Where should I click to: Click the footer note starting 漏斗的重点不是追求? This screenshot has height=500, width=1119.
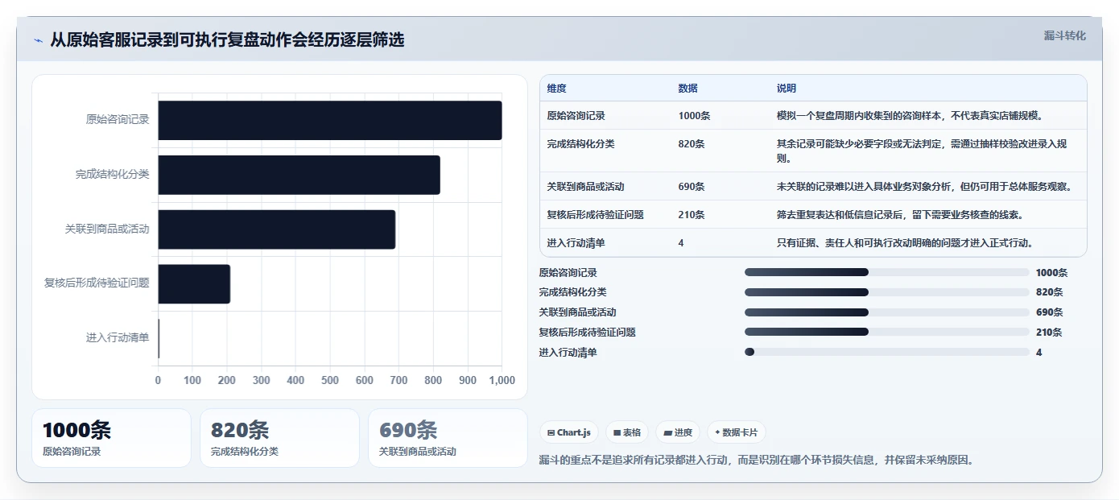coord(758,461)
